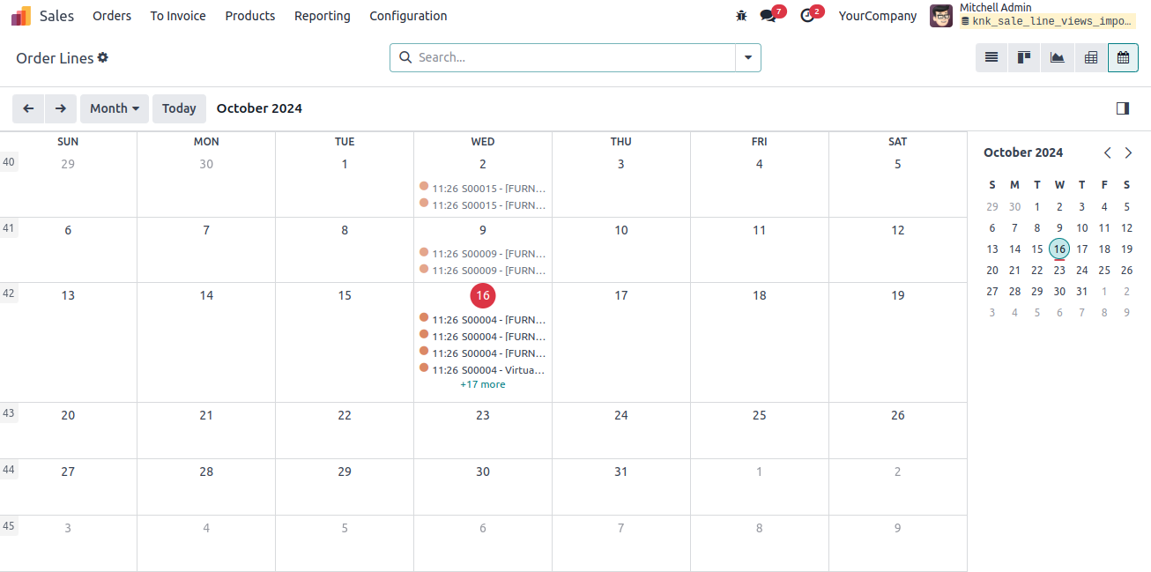Go to the previous month arrow button
This screenshot has height=572, width=1151.
click(x=28, y=108)
